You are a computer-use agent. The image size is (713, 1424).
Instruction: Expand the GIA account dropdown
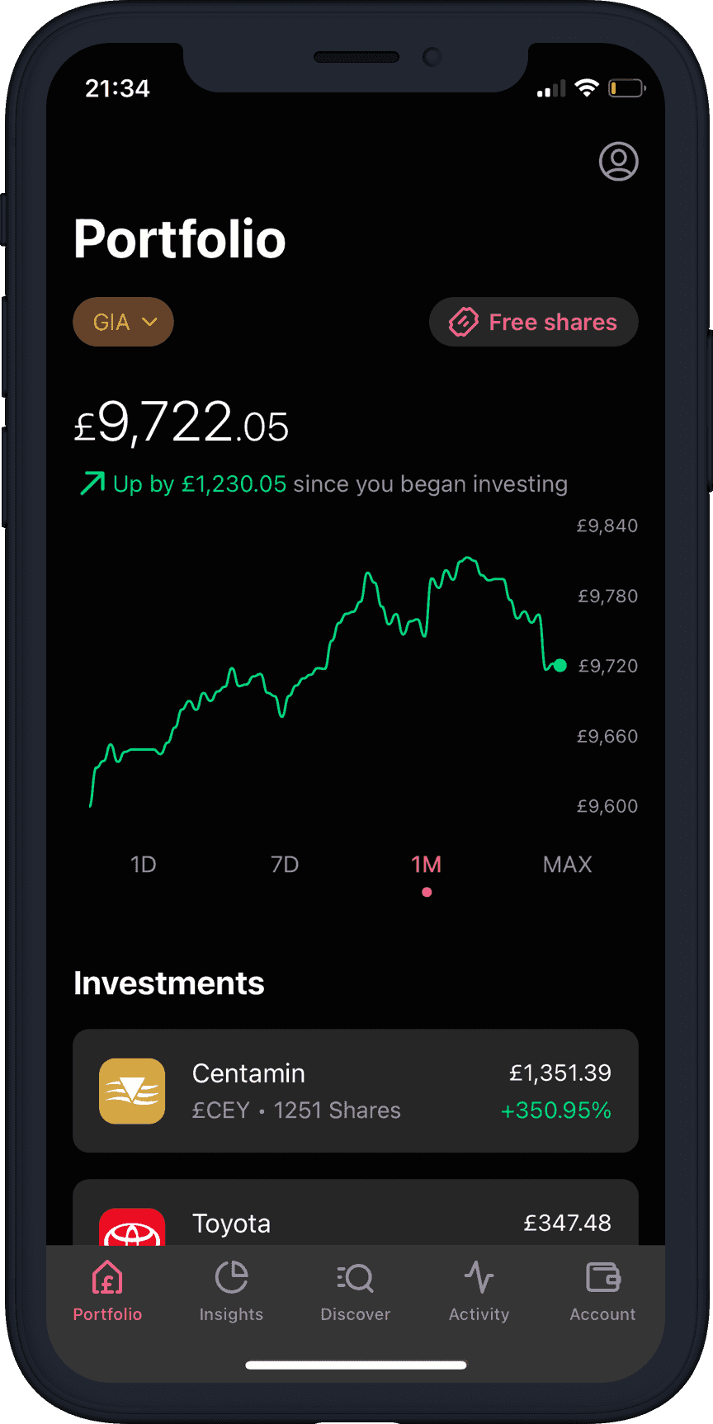123,322
